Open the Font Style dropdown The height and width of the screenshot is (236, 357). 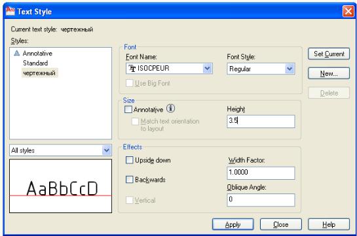[290, 69]
